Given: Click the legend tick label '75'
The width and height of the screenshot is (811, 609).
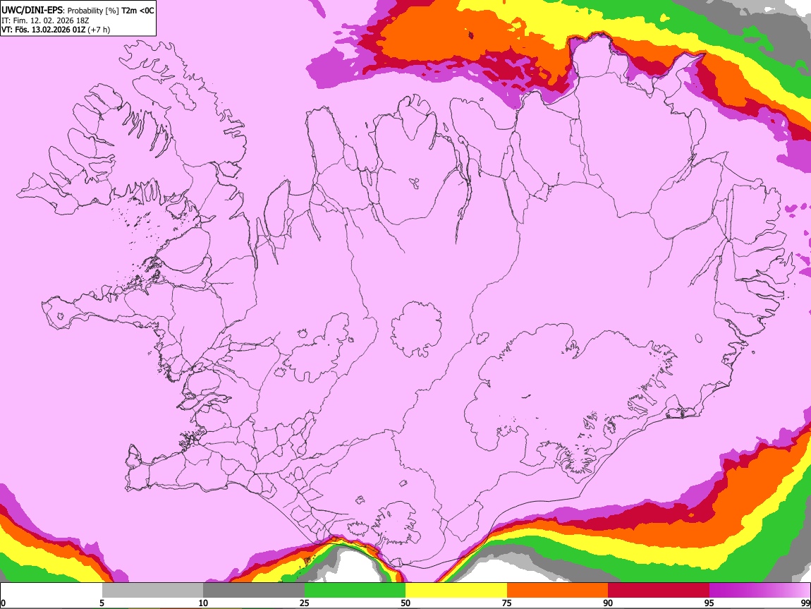Looking at the screenshot, I should pyautogui.click(x=506, y=603).
